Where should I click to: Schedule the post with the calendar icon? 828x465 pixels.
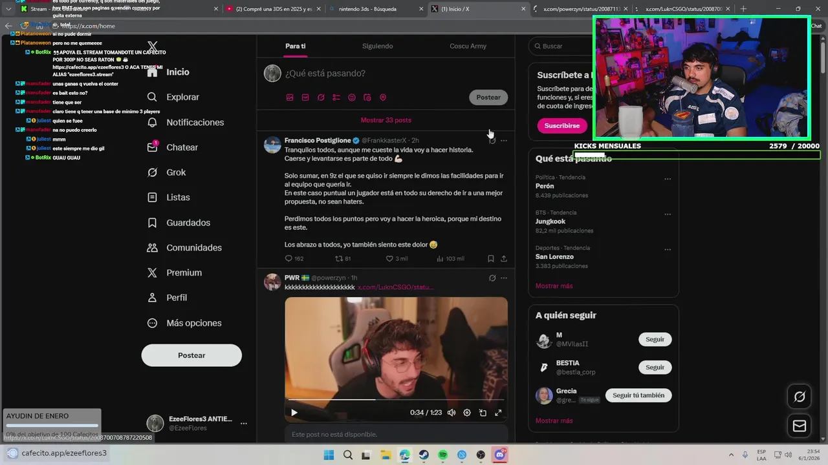point(367,98)
